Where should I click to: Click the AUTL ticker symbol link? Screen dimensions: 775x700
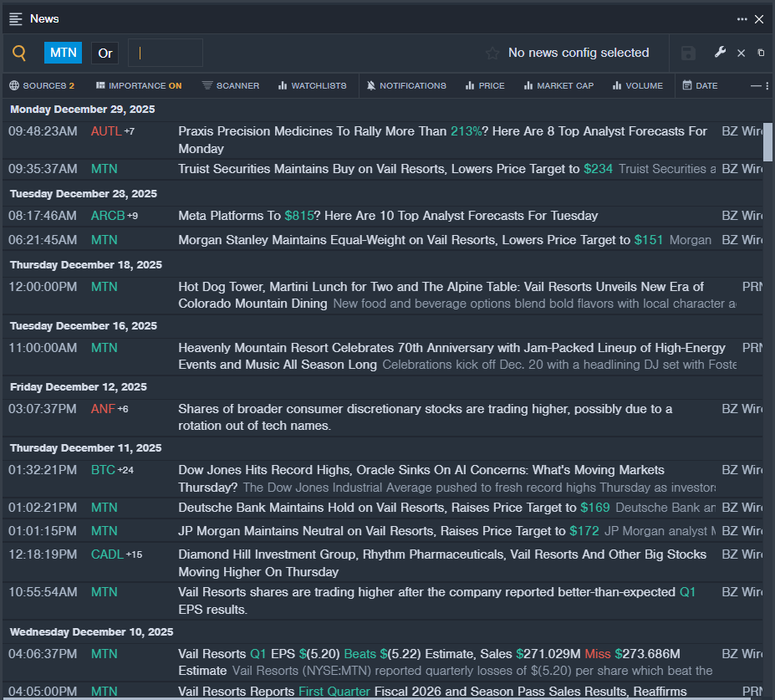click(106, 131)
